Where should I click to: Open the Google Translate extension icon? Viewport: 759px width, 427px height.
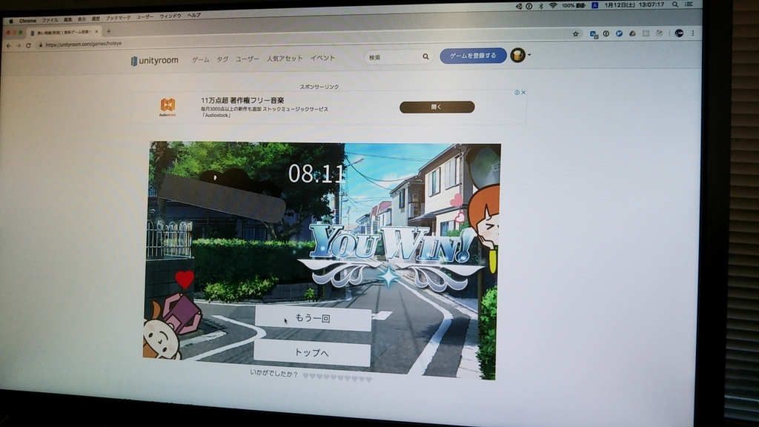594,34
